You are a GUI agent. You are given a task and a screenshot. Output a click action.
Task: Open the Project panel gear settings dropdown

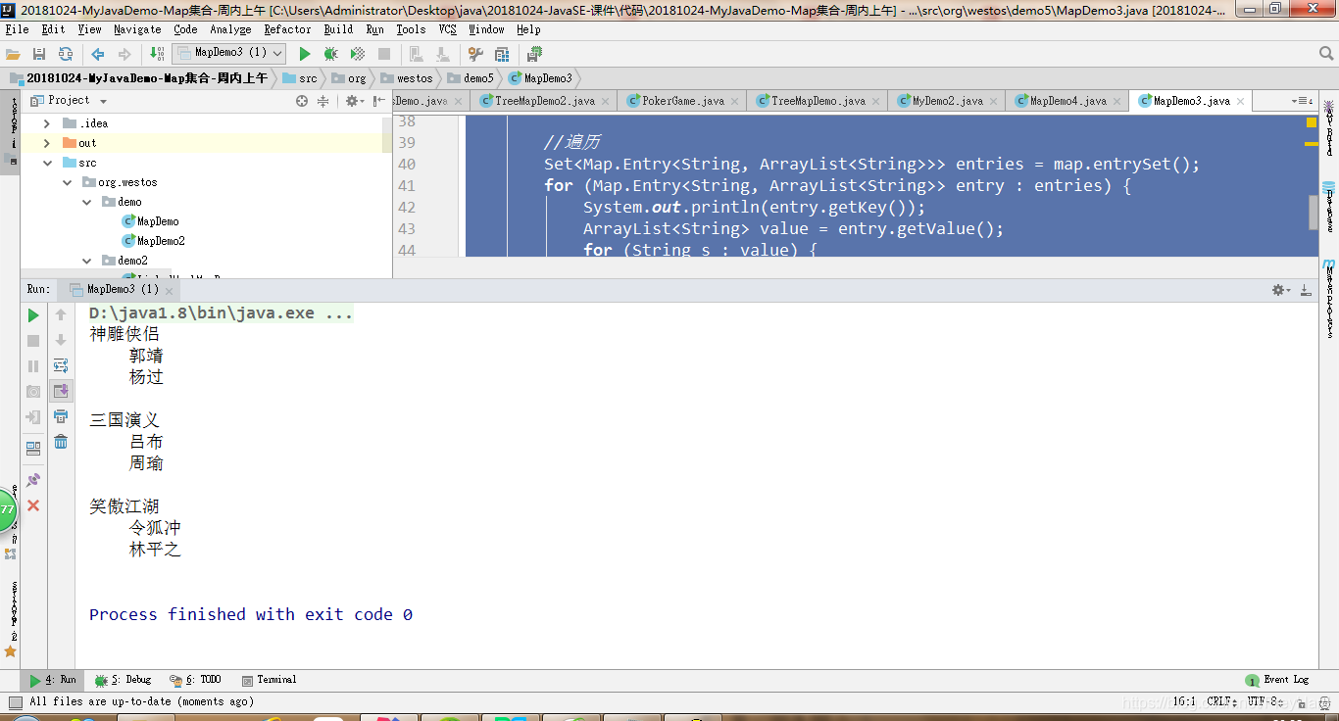coord(355,101)
